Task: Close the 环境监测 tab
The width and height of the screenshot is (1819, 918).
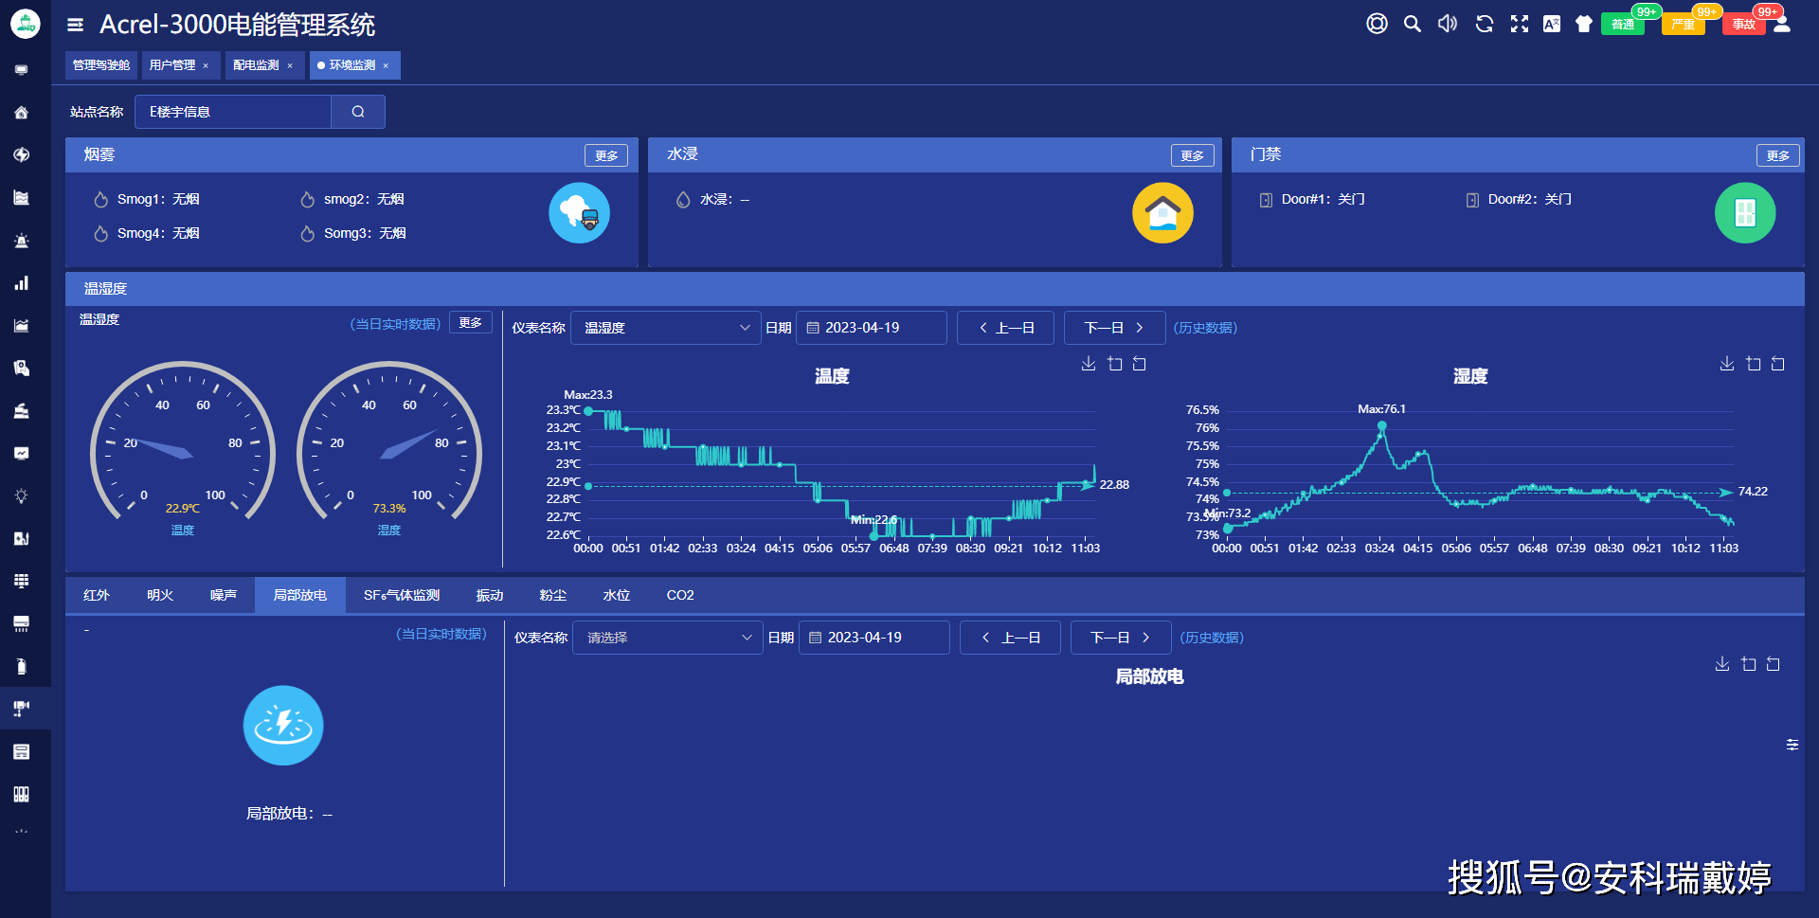Action: (386, 66)
